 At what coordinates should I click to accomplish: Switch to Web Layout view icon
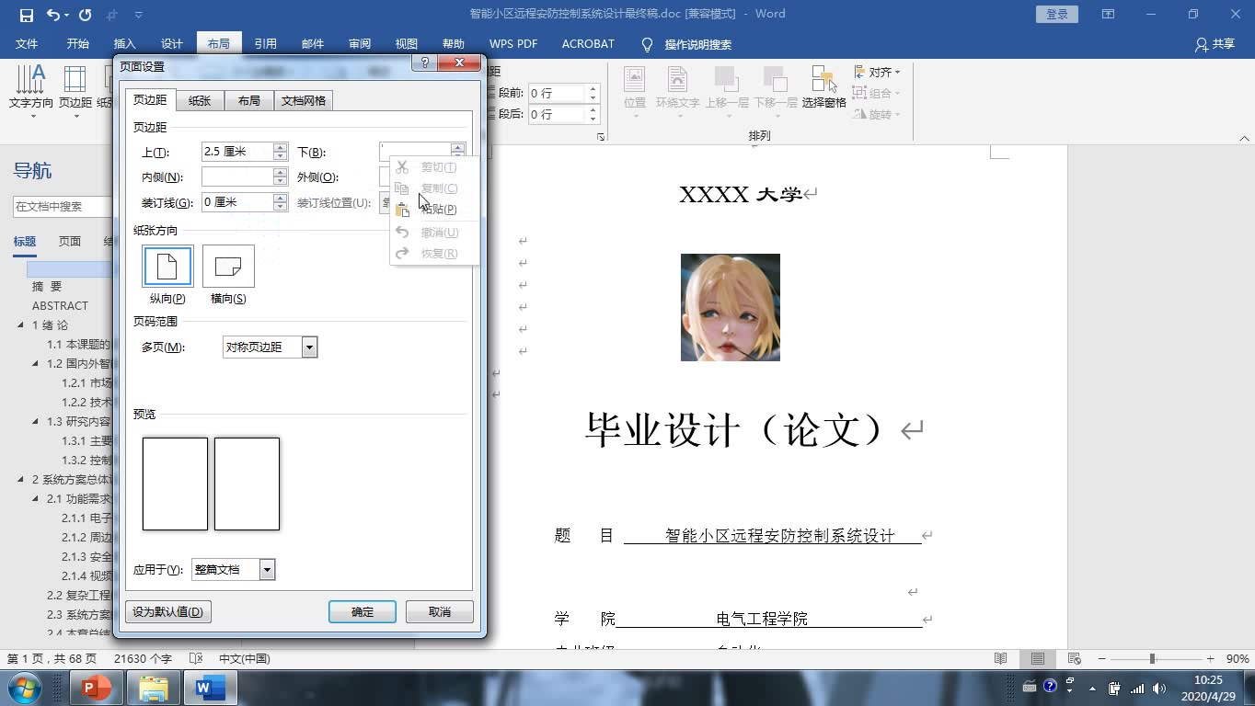[x=1073, y=658]
